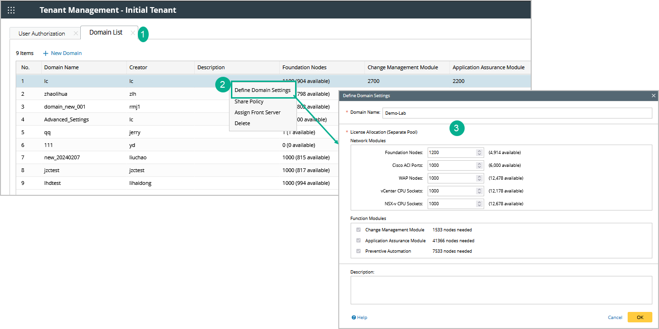Adjust the Foundation Nodes spinner arrows
The height and width of the screenshot is (329, 659).
point(479,153)
